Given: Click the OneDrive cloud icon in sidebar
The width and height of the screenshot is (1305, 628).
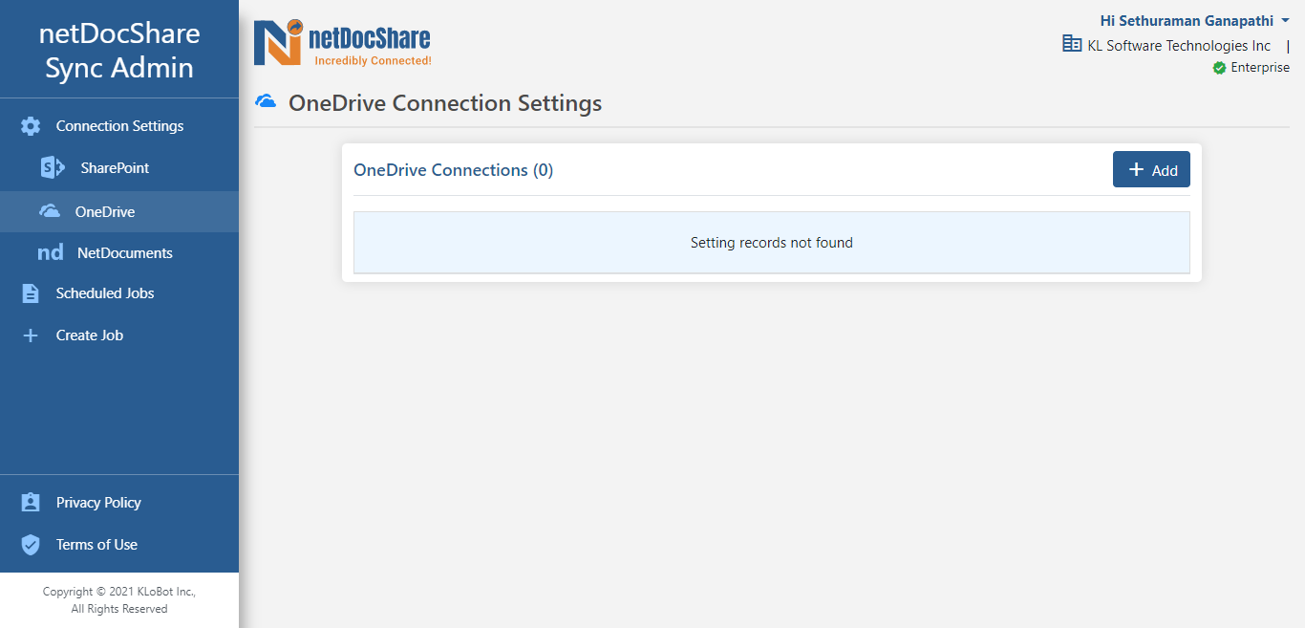Looking at the screenshot, I should pos(50,211).
